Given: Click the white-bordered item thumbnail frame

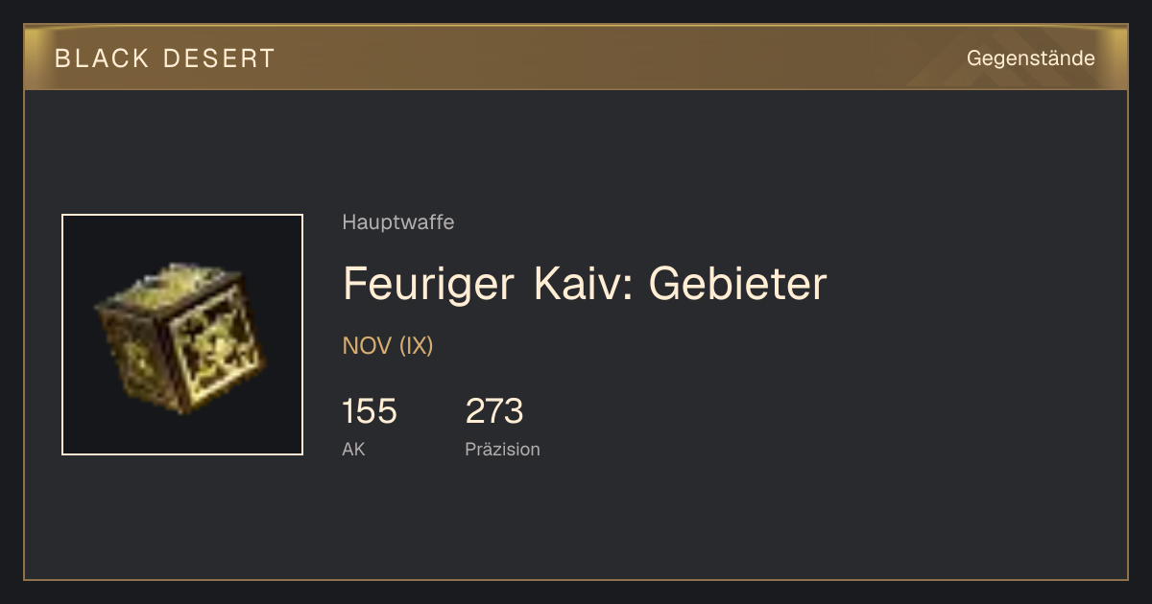Looking at the screenshot, I should [182, 335].
